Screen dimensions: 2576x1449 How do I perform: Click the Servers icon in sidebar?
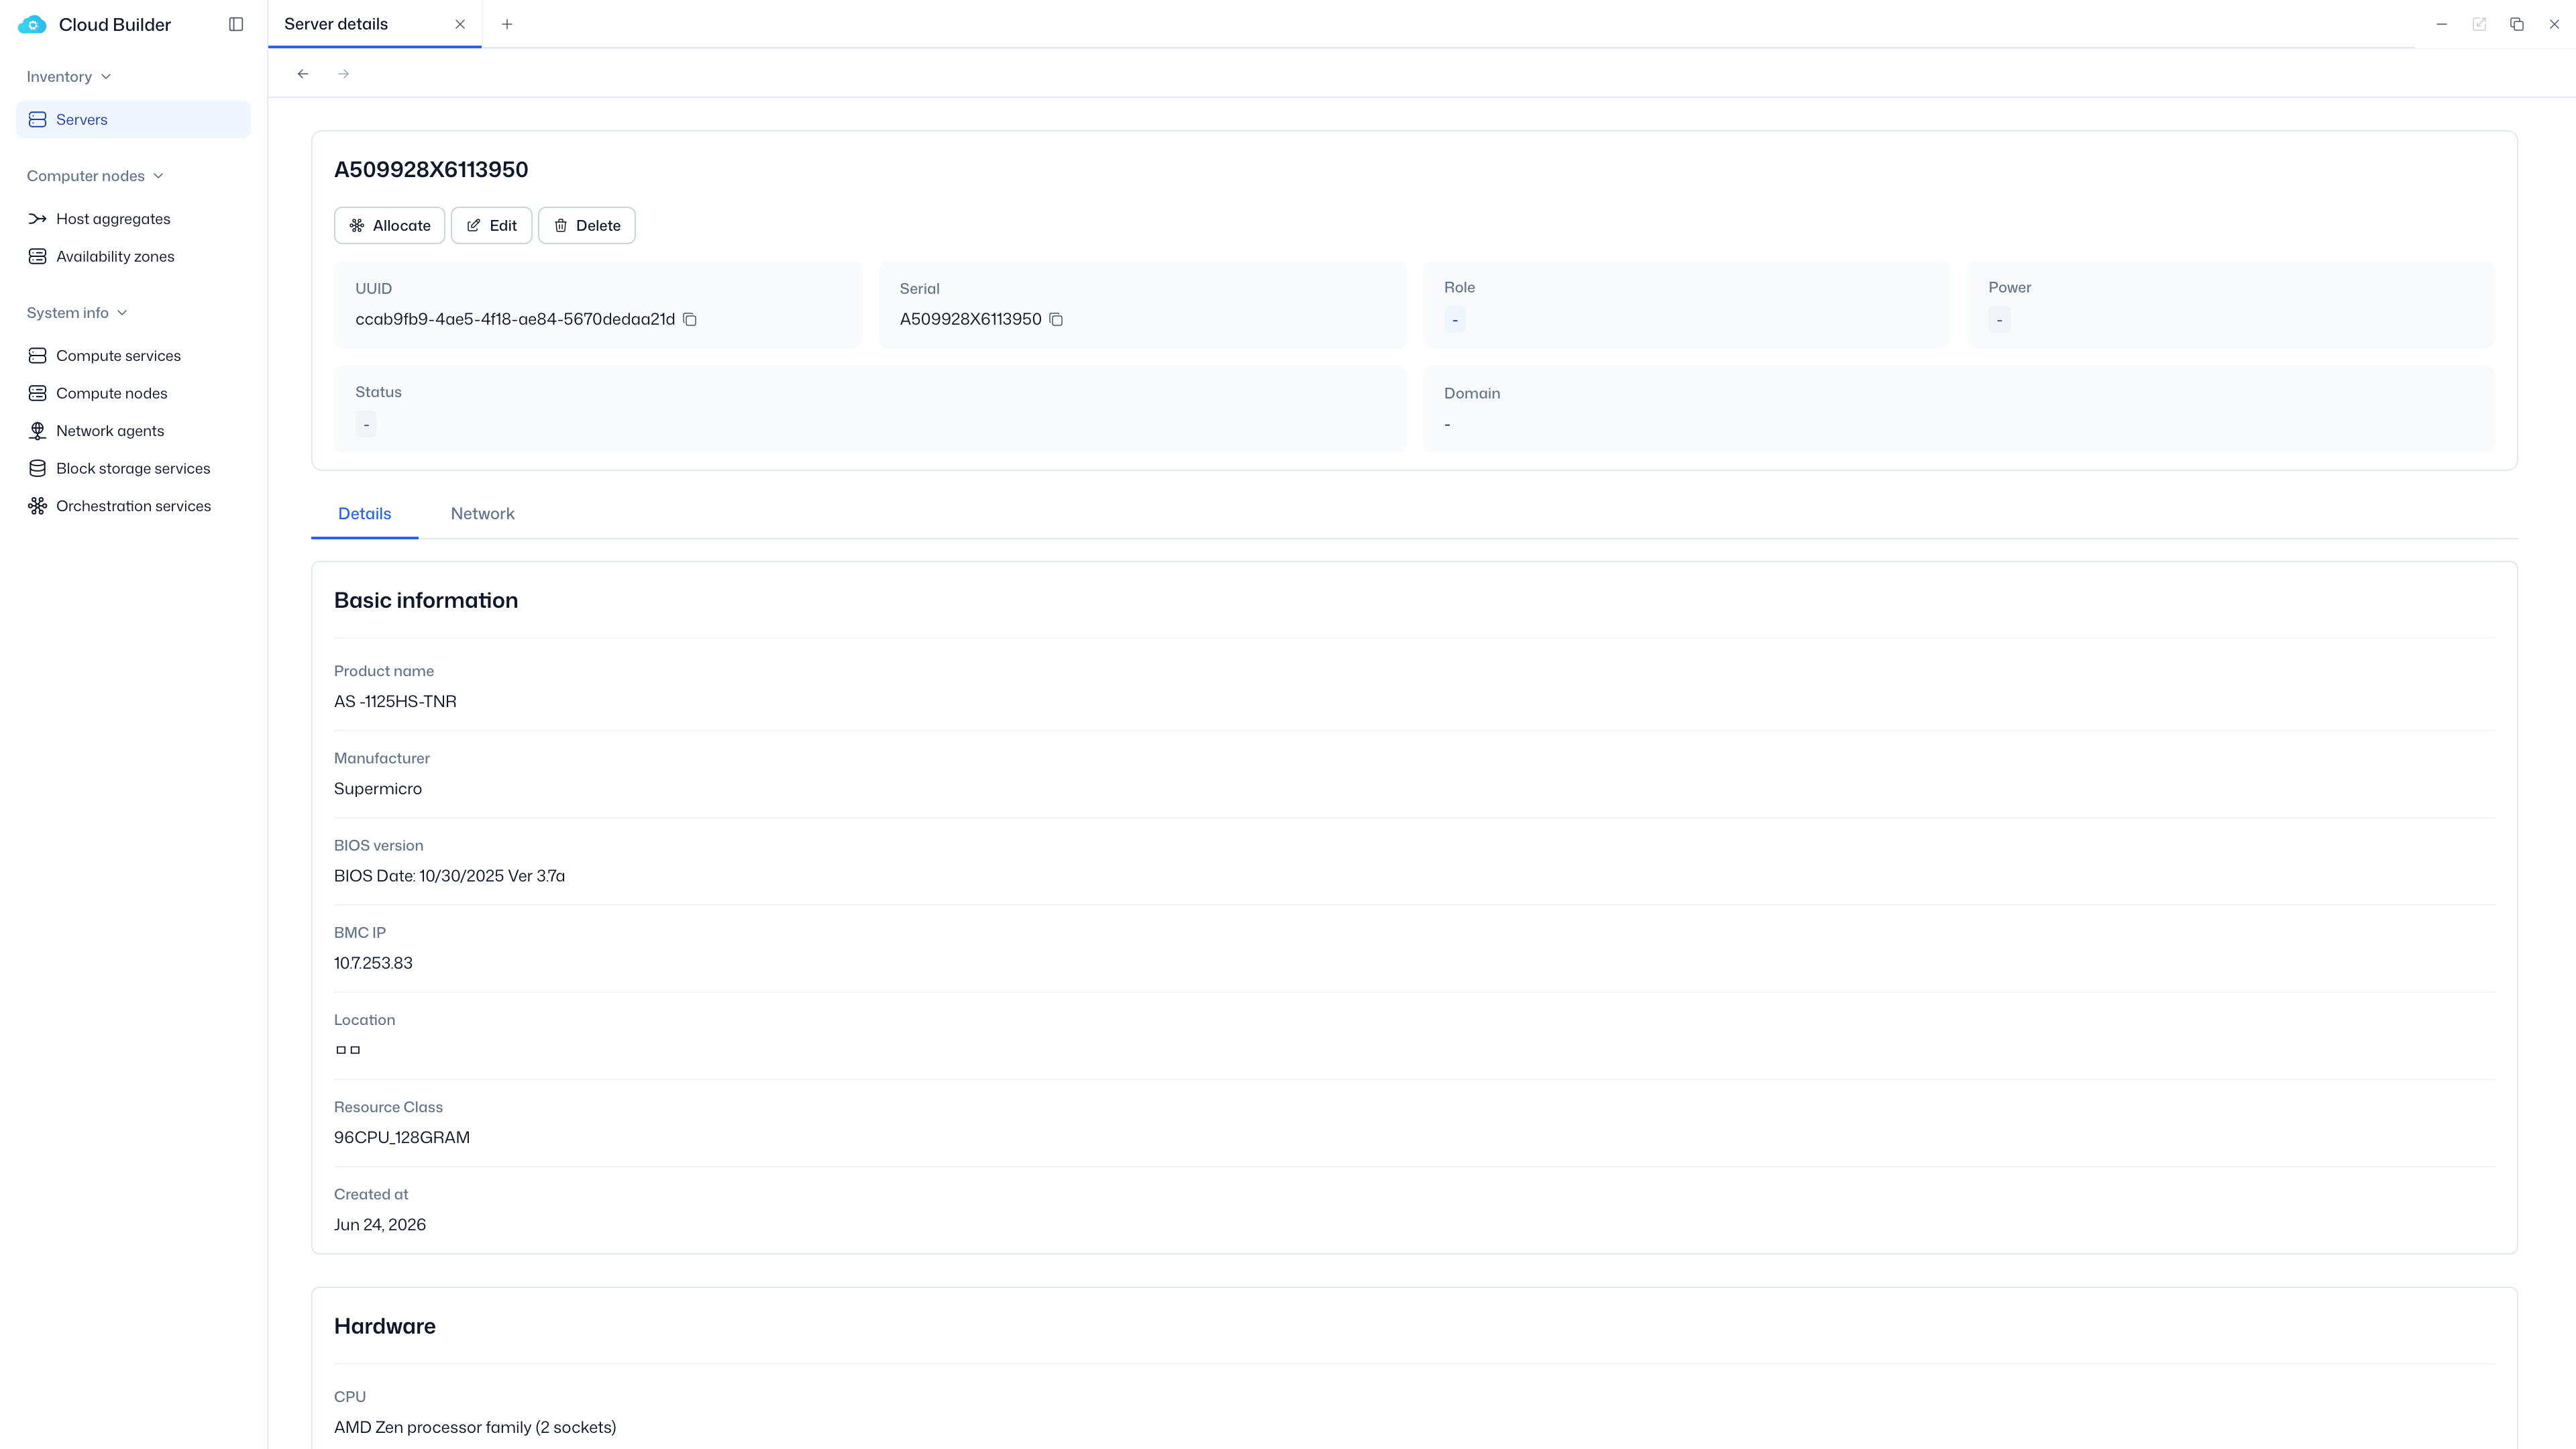(x=37, y=119)
